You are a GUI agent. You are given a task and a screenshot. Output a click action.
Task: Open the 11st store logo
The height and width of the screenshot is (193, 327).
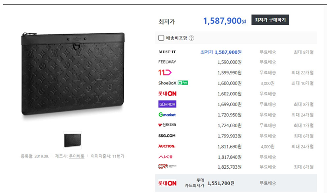(165, 72)
